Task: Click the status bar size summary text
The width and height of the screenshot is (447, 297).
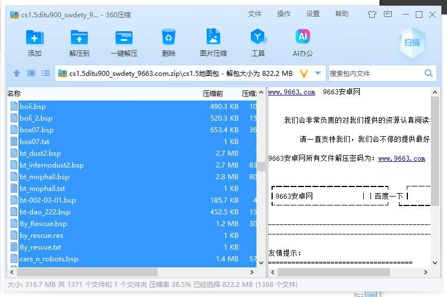Action: click(x=153, y=285)
